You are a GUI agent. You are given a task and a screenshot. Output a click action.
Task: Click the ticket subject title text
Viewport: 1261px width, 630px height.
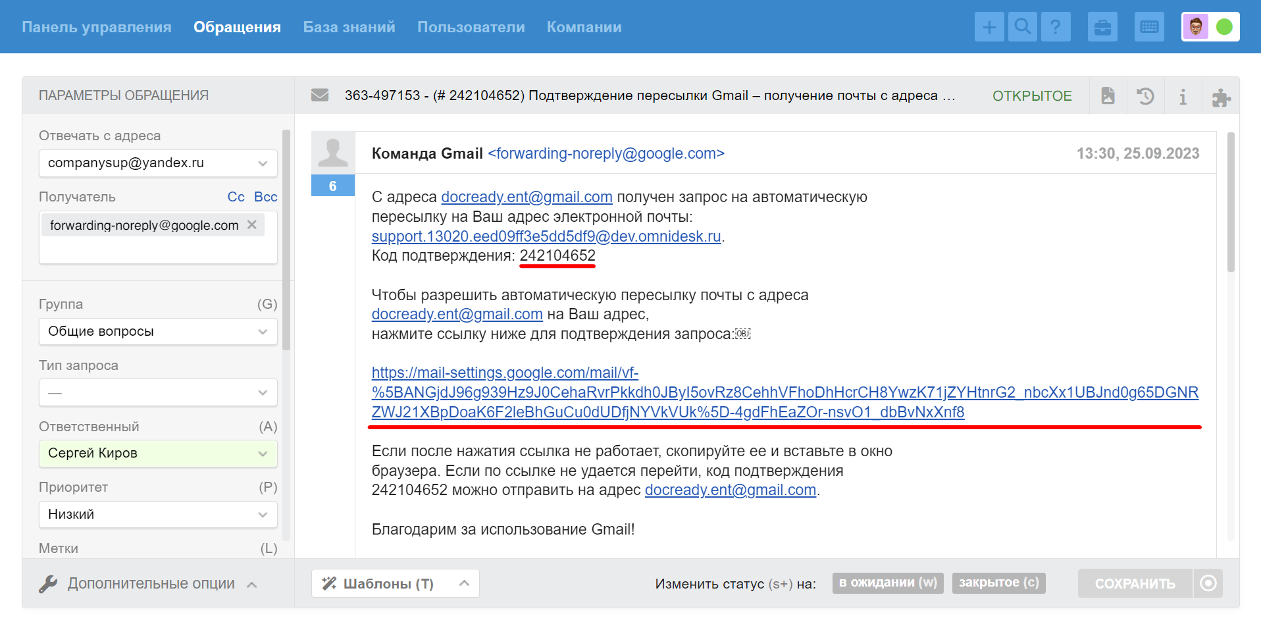click(650, 95)
